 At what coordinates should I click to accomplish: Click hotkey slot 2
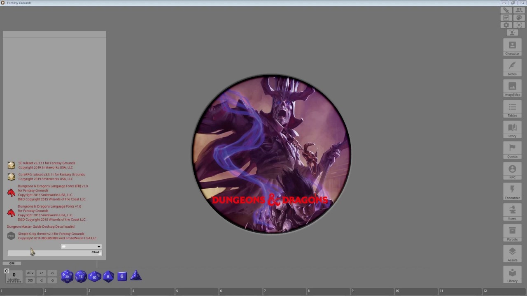coord(66,291)
